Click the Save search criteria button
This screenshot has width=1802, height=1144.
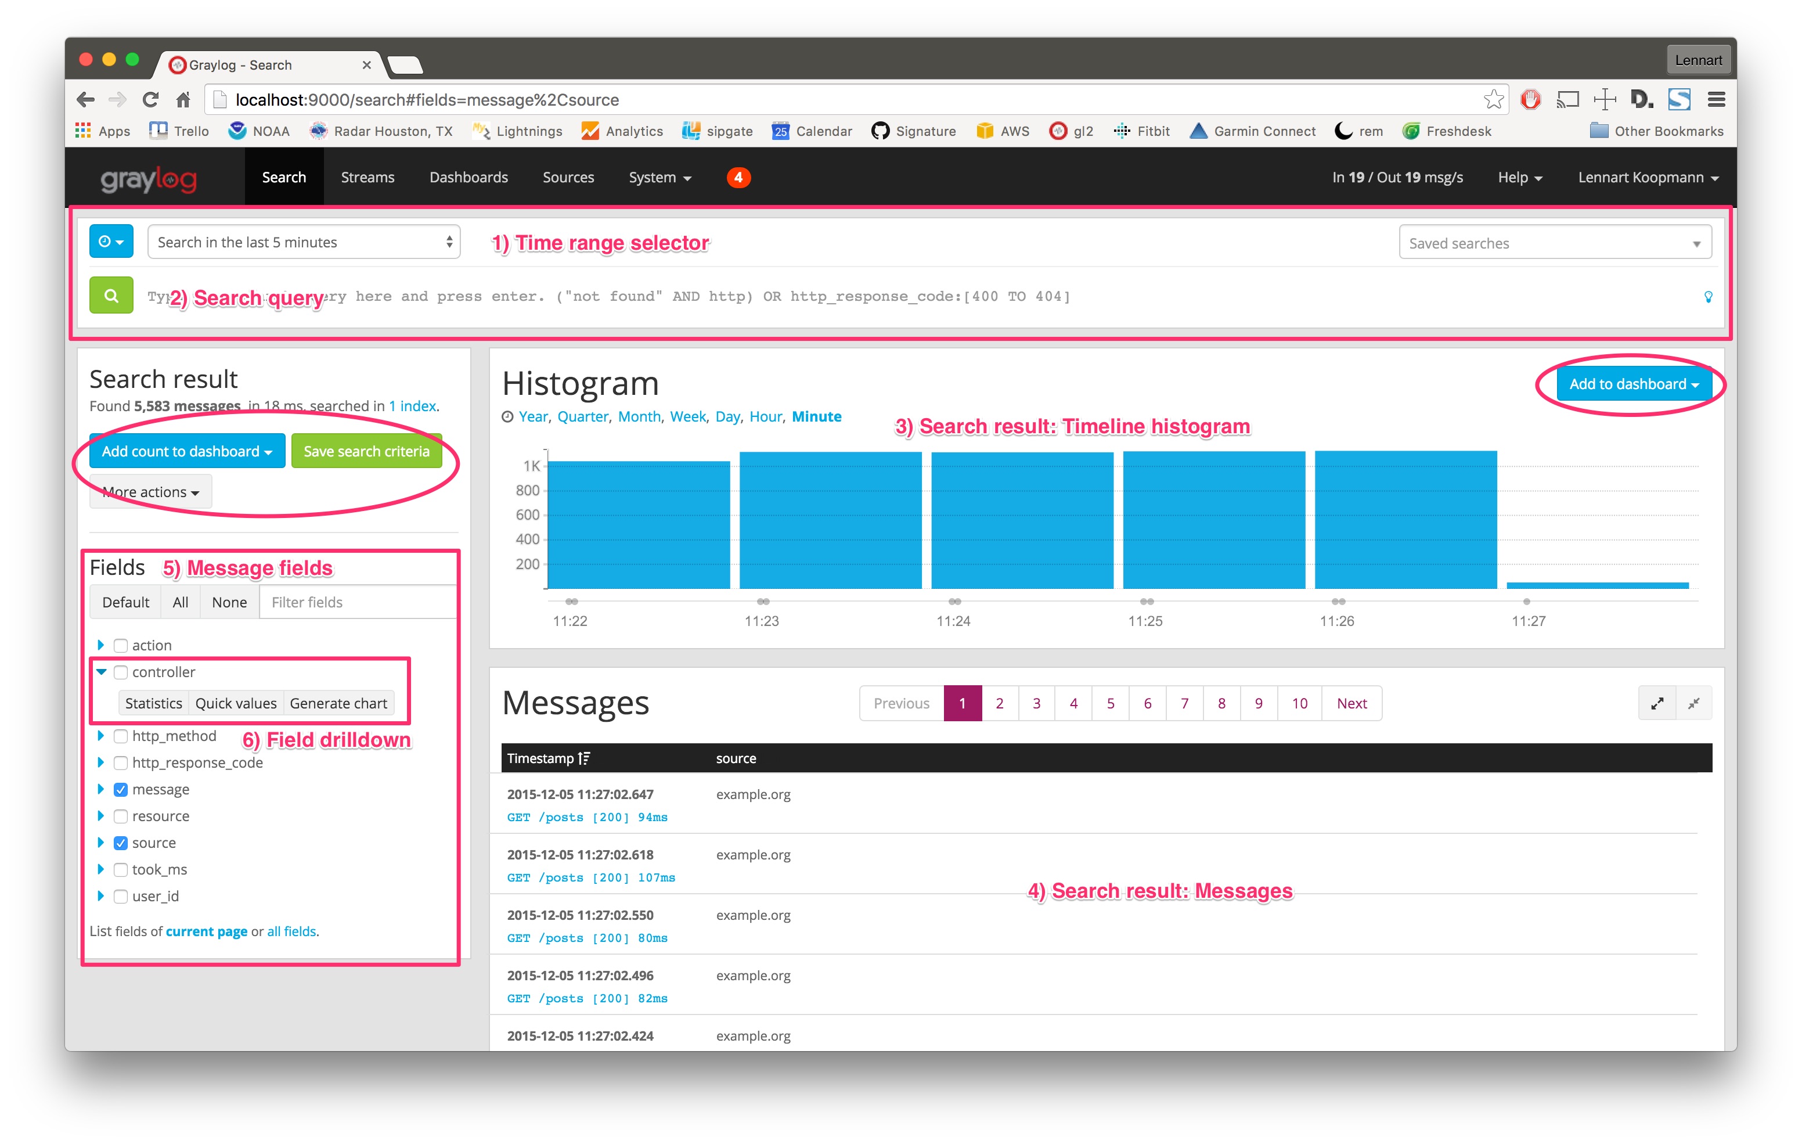click(367, 451)
